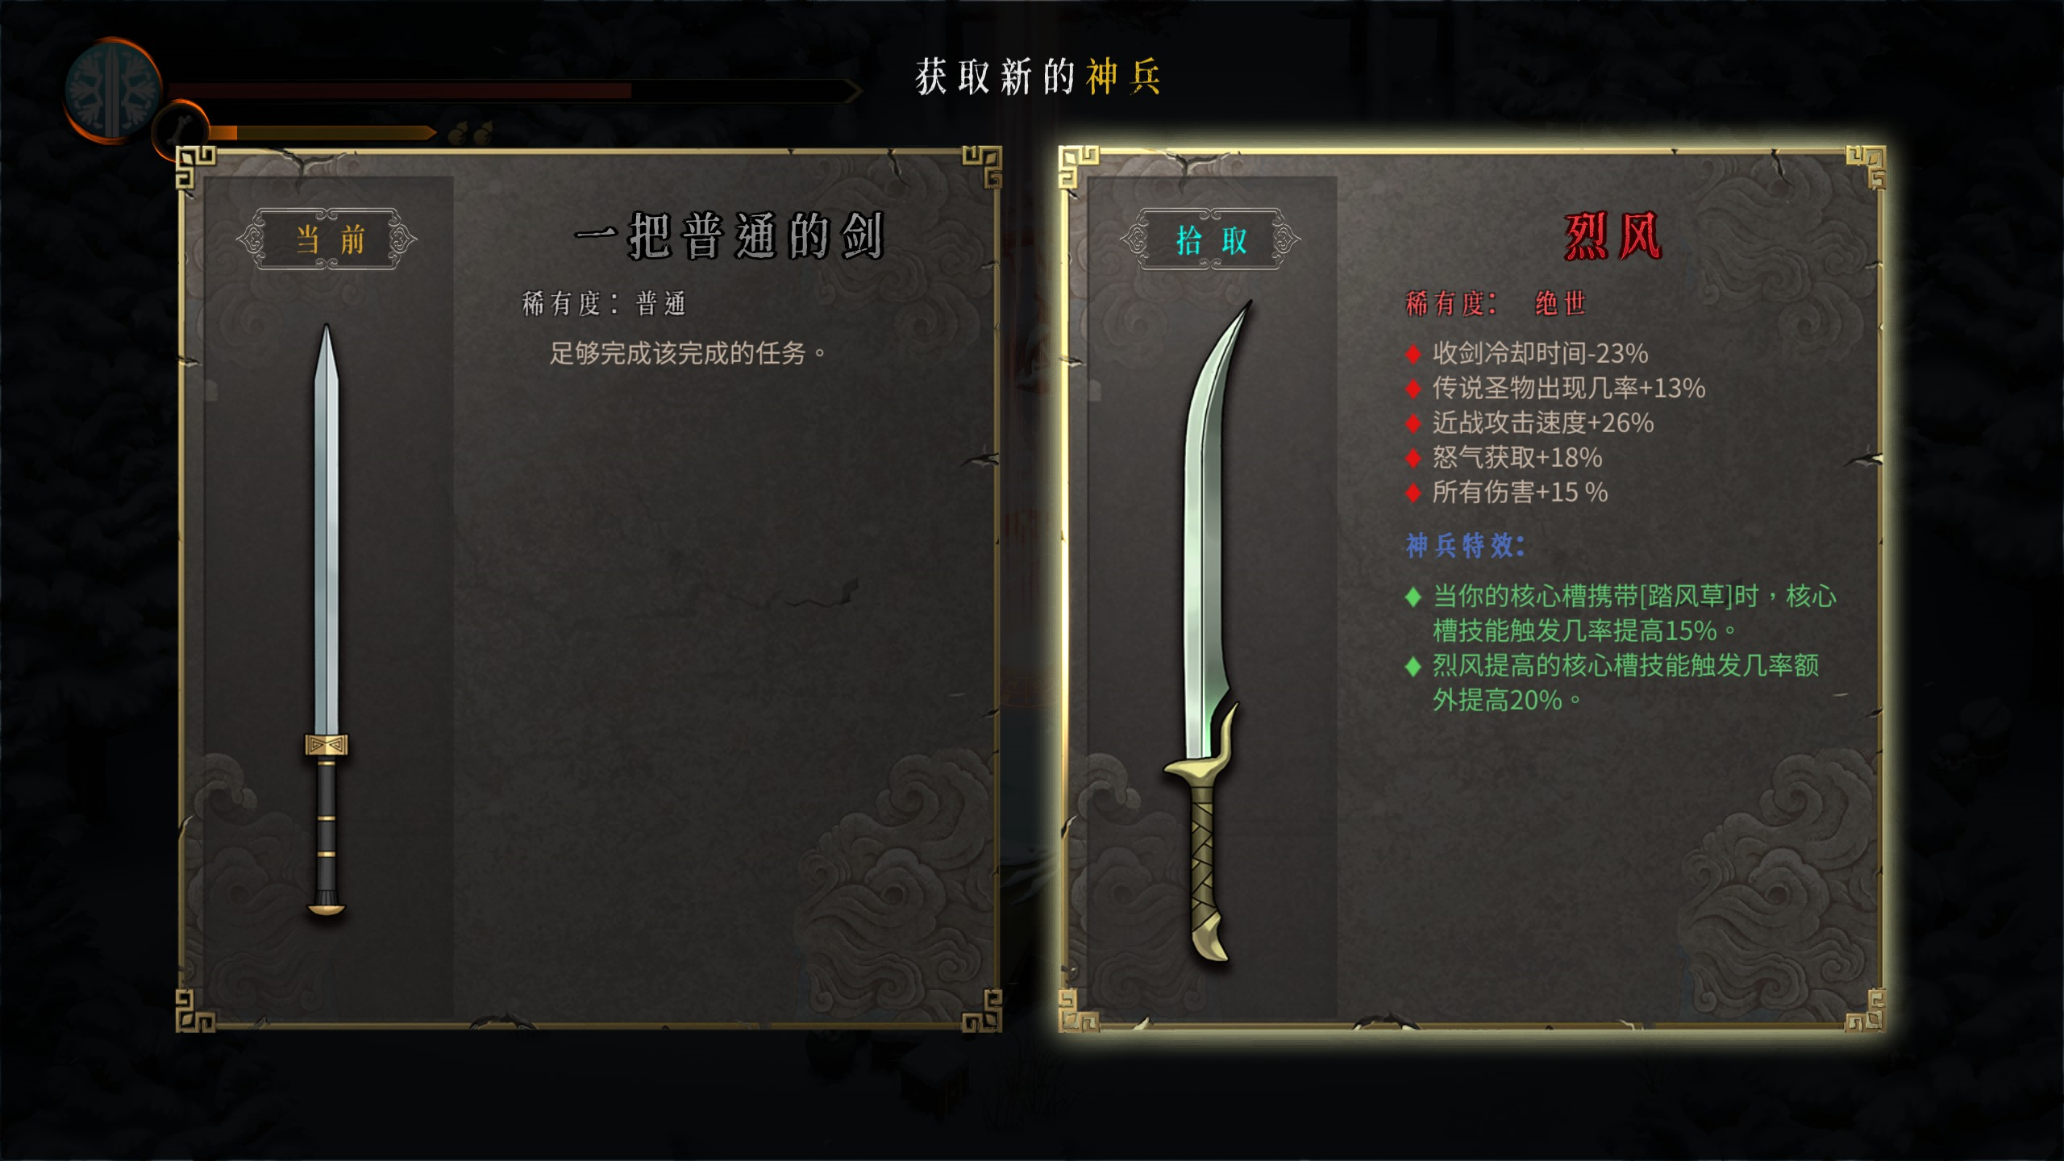Click the 烈风 weapon title
This screenshot has width=2064, height=1161.
click(x=1612, y=236)
